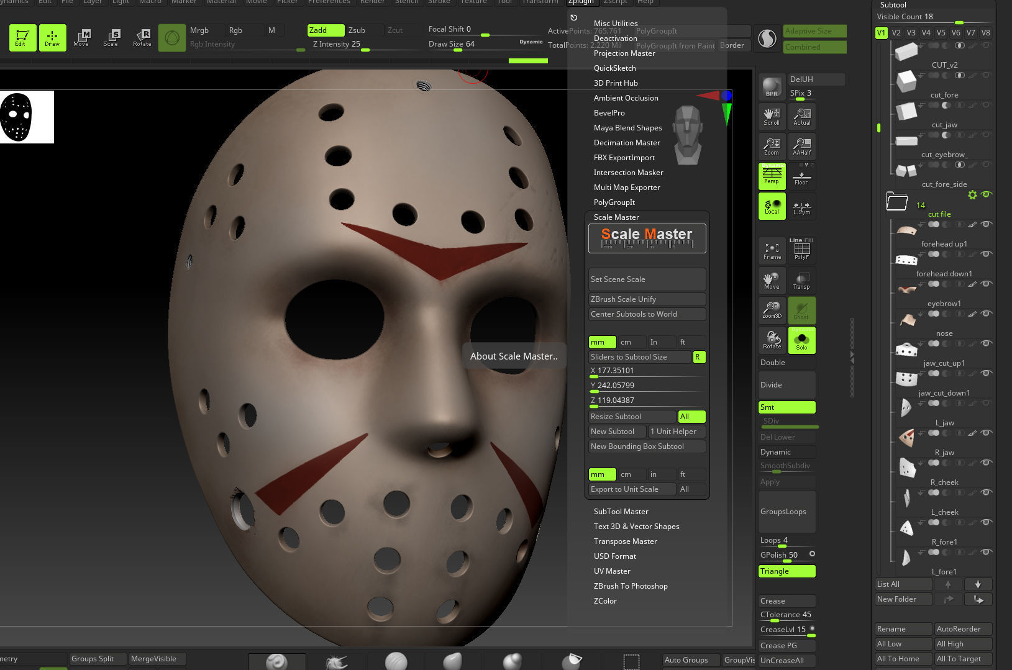The height and width of the screenshot is (670, 1012).
Task: Expand the PolyGroupIt plugin entry
Action: (614, 202)
